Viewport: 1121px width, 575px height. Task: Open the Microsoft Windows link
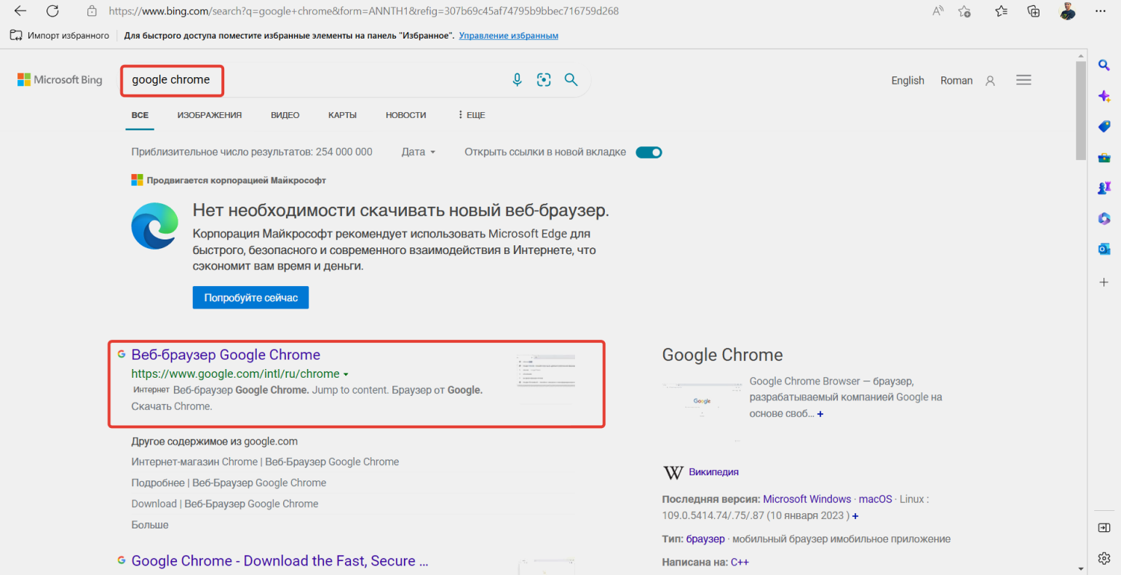click(x=807, y=499)
